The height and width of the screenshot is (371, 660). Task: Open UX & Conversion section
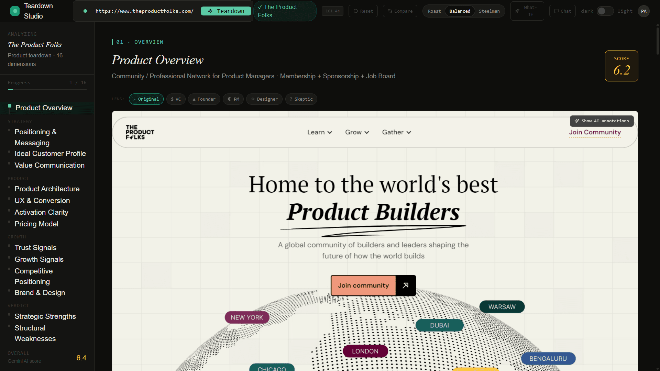pyautogui.click(x=47, y=201)
